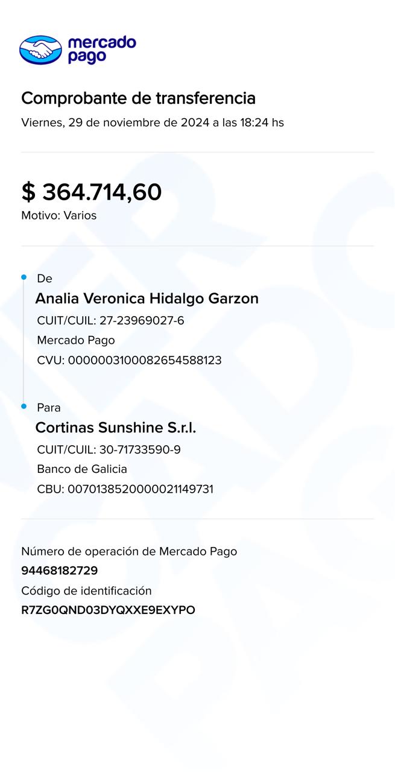The height and width of the screenshot is (772, 395).
Task: Click recipient name Cortinas Sunshine S.r.l.
Action: click(x=116, y=428)
